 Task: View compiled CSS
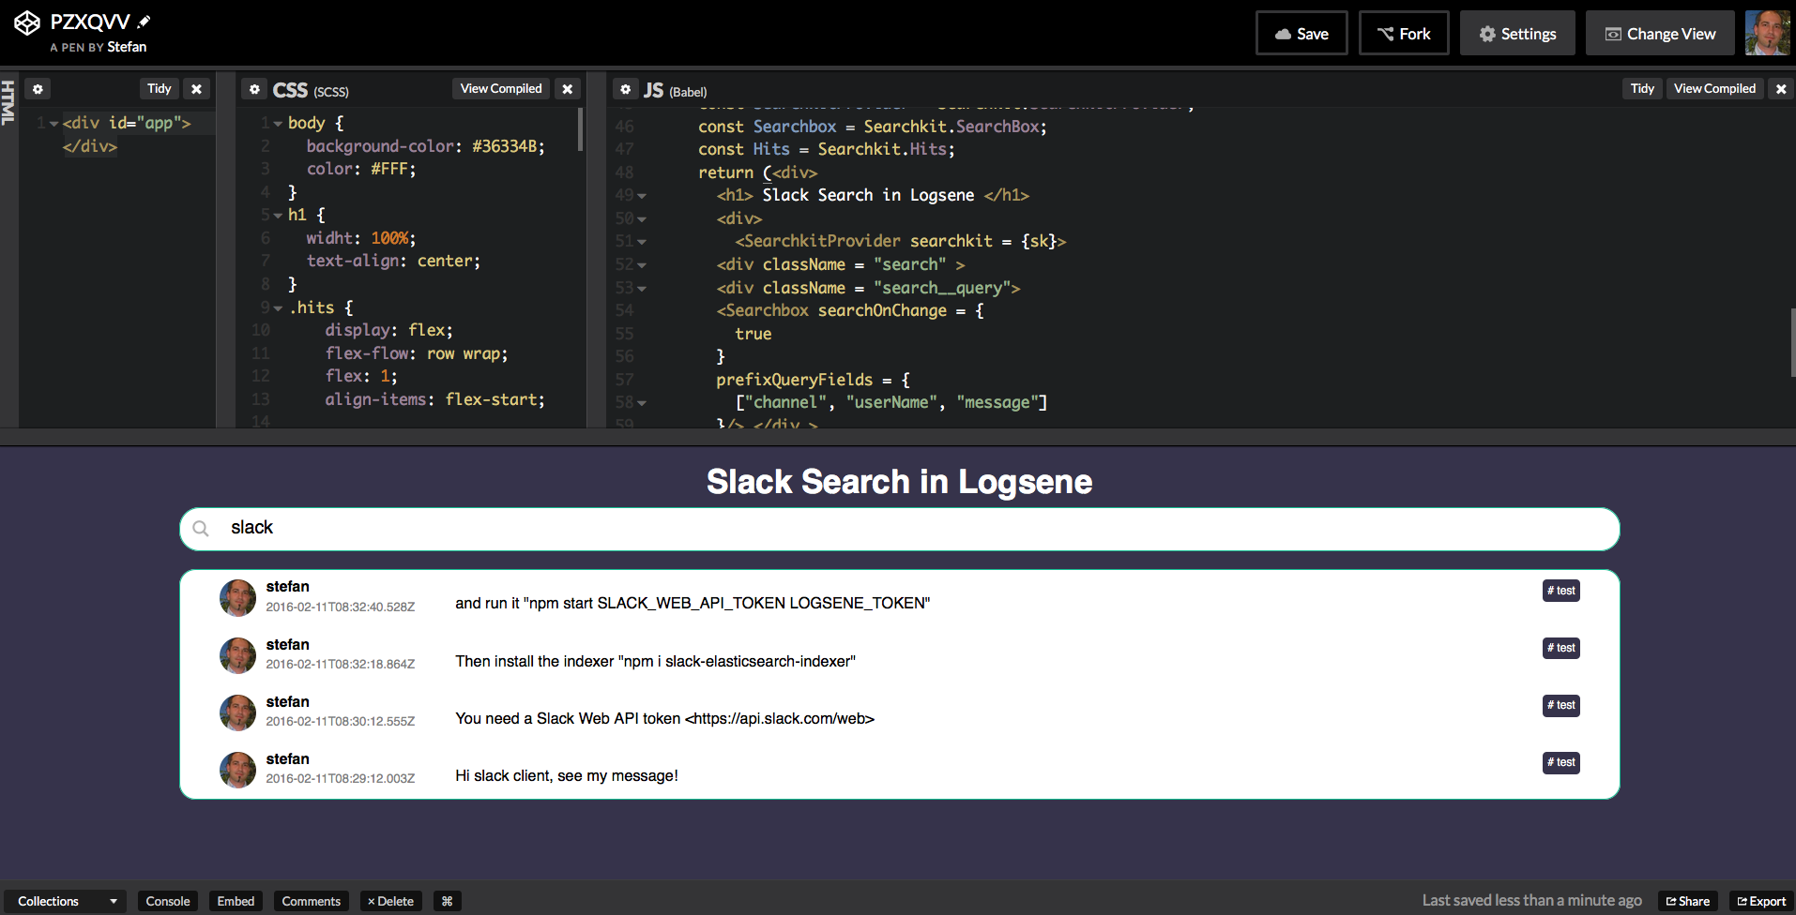point(501,89)
